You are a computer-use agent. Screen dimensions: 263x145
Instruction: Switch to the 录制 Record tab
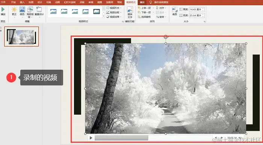tap(82, 2)
